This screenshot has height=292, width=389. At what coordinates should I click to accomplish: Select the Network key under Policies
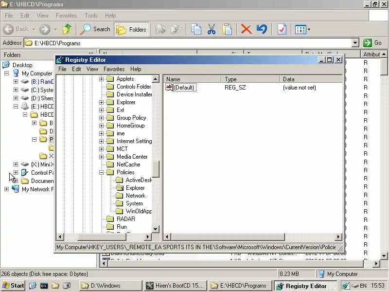tap(136, 196)
